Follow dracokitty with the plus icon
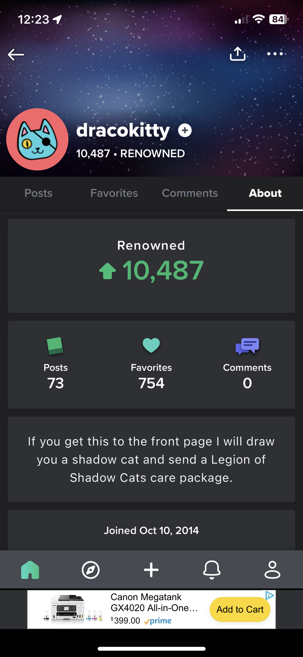Screen dimensions: 303x657 [x=185, y=130]
